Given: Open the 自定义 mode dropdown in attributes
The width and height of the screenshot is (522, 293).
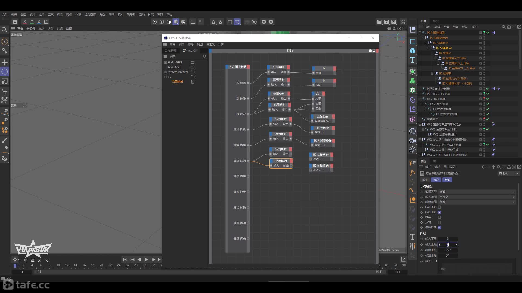Looking at the screenshot, I should click(509, 174).
